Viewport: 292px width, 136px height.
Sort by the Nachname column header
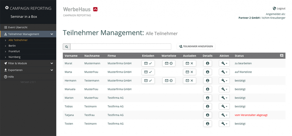(x=92, y=56)
